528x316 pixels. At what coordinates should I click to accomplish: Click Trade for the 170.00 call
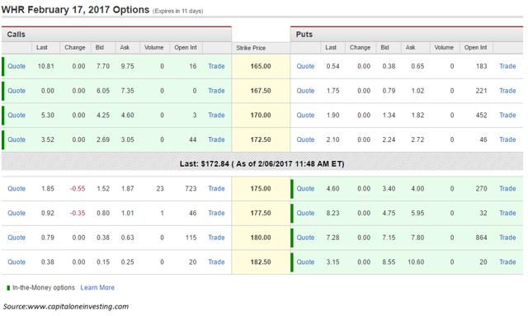click(216, 116)
